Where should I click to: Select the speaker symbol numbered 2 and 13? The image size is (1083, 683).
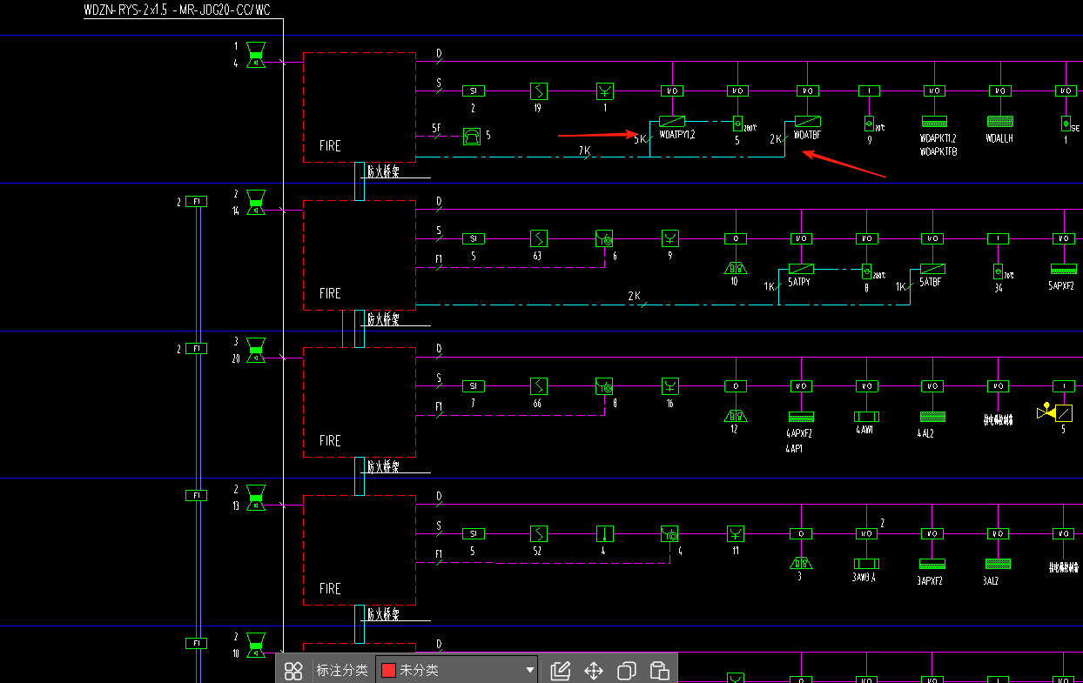point(256,498)
